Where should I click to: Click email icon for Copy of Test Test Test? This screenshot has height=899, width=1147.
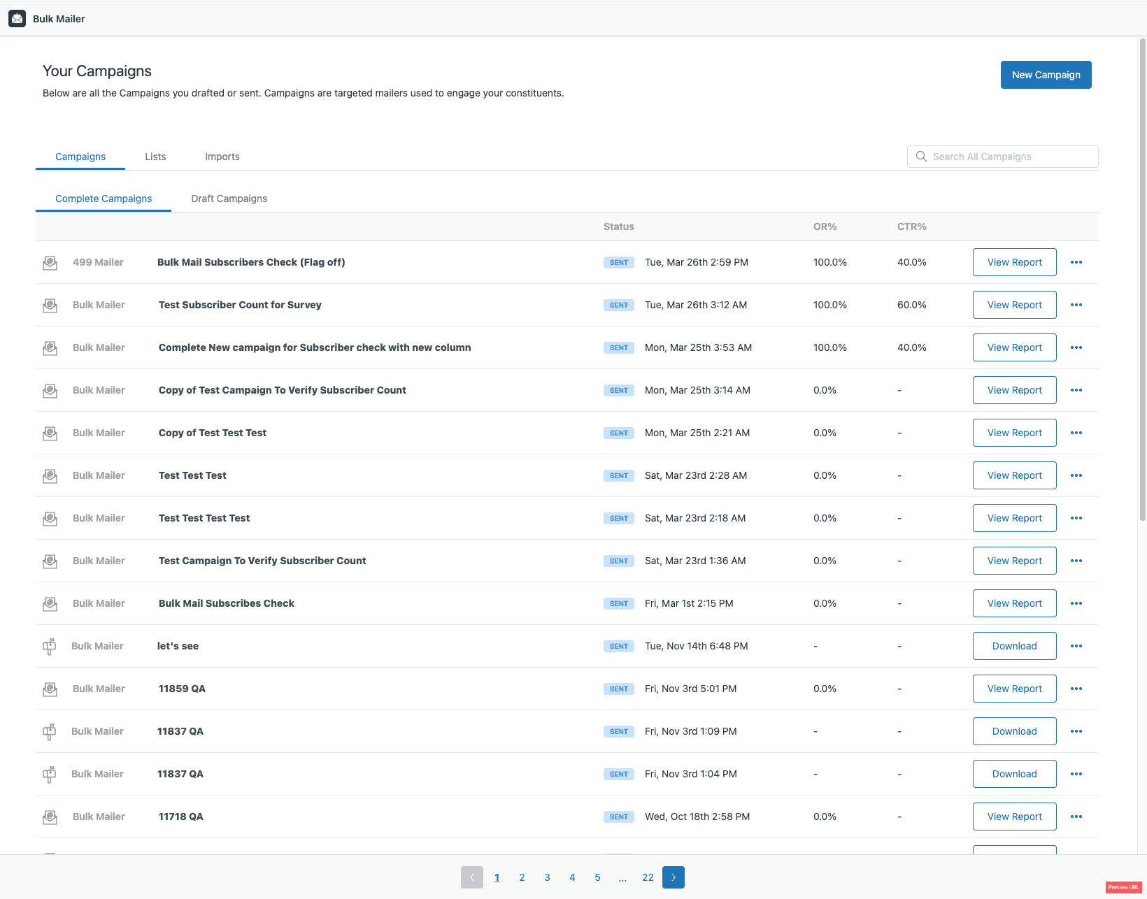coord(50,433)
